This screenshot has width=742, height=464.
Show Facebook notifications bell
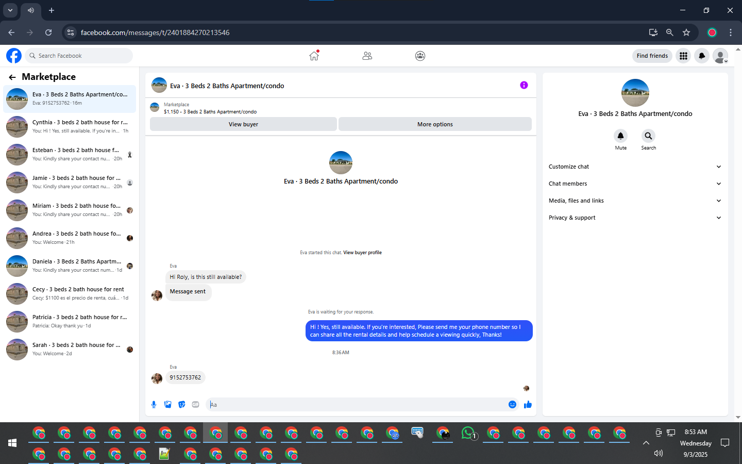[x=702, y=56]
